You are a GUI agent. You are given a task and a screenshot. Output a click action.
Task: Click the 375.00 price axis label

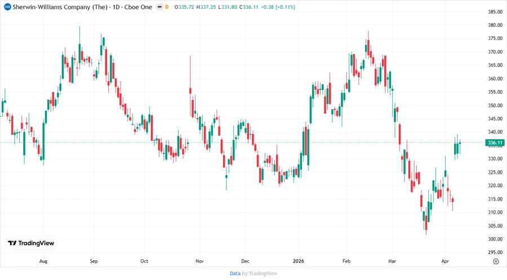tap(495, 38)
